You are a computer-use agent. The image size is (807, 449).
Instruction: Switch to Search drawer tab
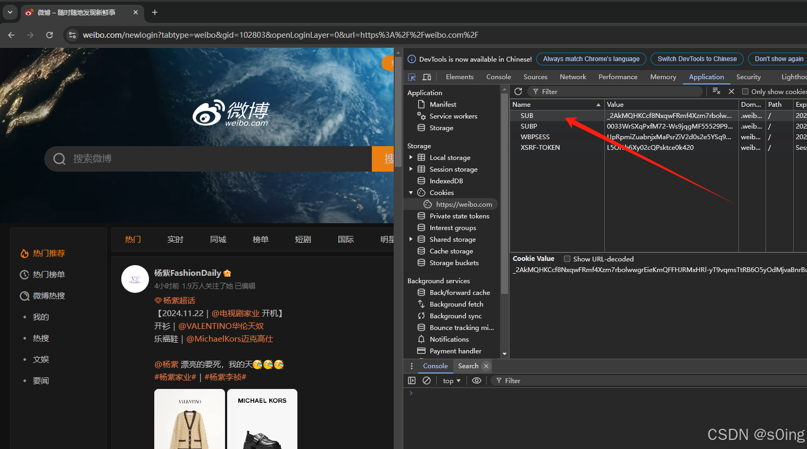coord(468,366)
